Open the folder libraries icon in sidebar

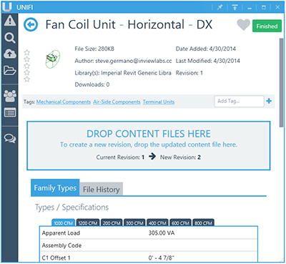10,71
